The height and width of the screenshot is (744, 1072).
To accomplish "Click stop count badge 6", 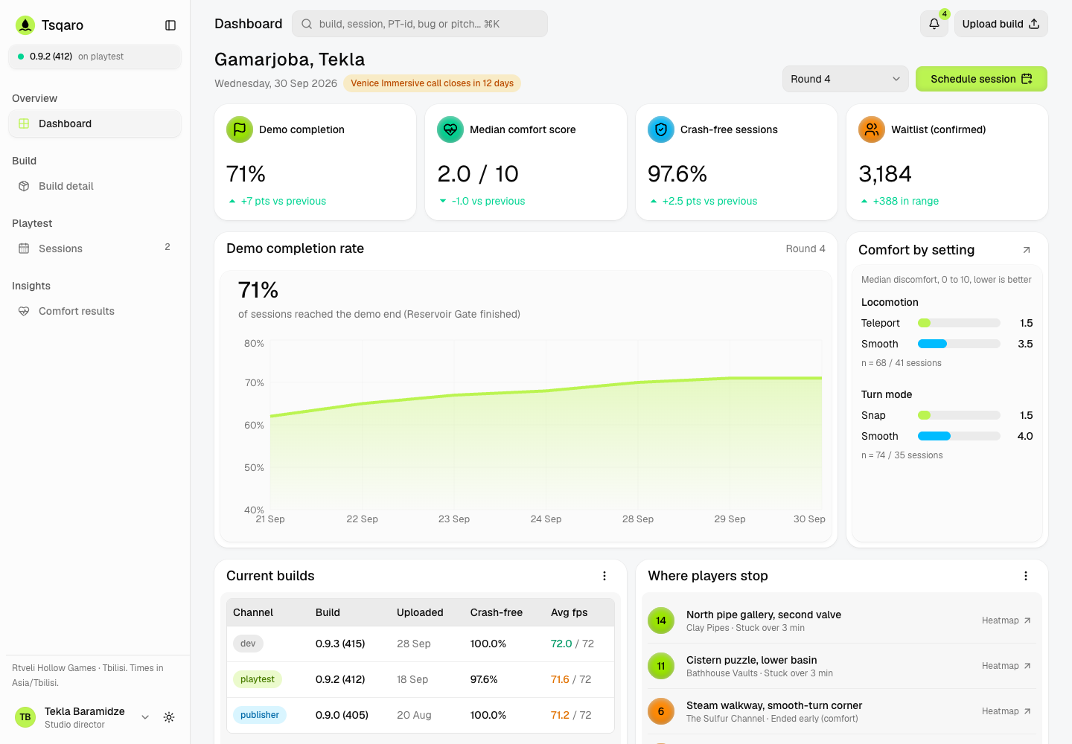I will tap(661, 711).
